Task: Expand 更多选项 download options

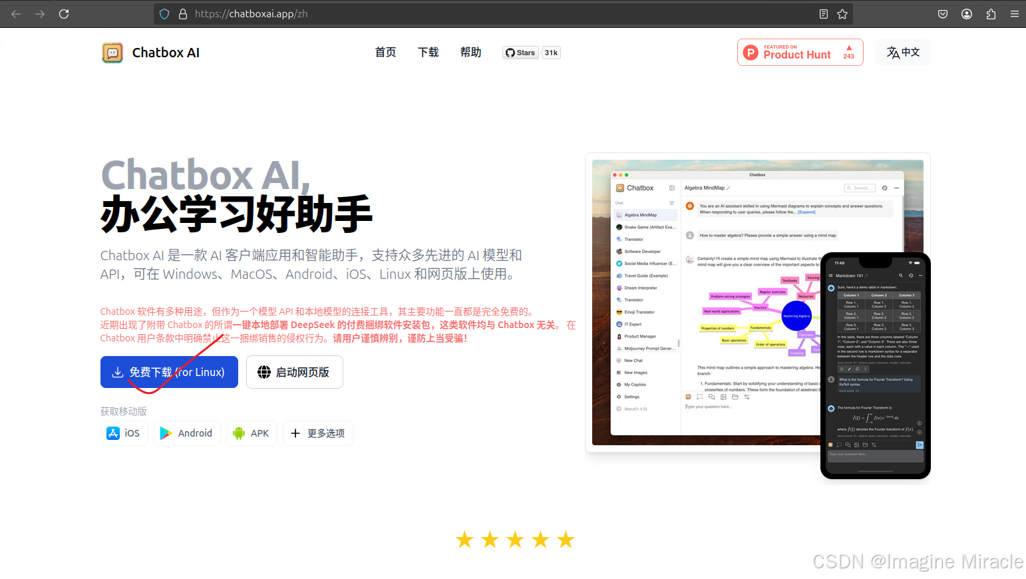Action: (318, 433)
